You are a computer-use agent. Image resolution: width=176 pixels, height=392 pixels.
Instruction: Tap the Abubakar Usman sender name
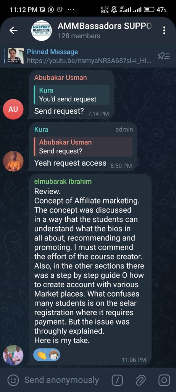(x=61, y=77)
